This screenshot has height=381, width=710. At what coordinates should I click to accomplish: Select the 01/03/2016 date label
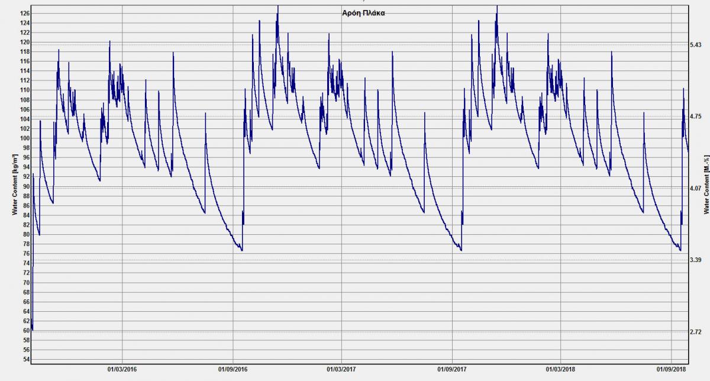click(x=122, y=369)
